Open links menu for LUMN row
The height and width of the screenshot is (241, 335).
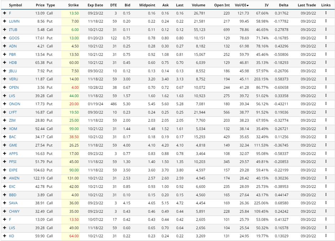[x=326, y=21]
